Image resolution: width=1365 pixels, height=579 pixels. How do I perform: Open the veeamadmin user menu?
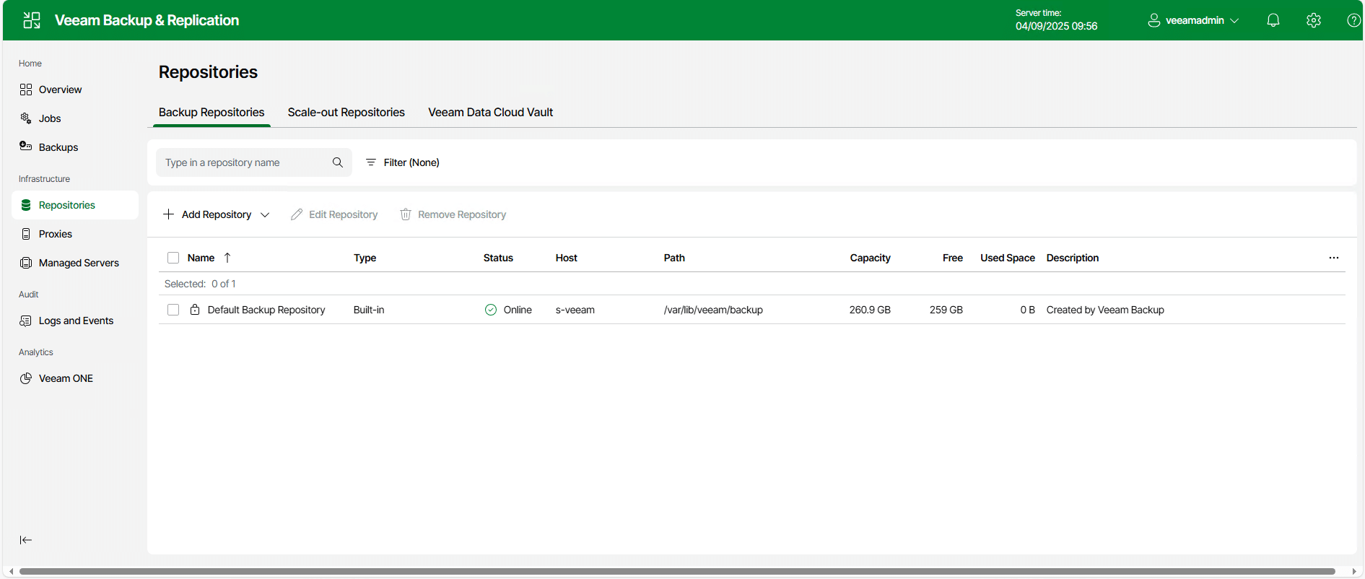click(1193, 20)
